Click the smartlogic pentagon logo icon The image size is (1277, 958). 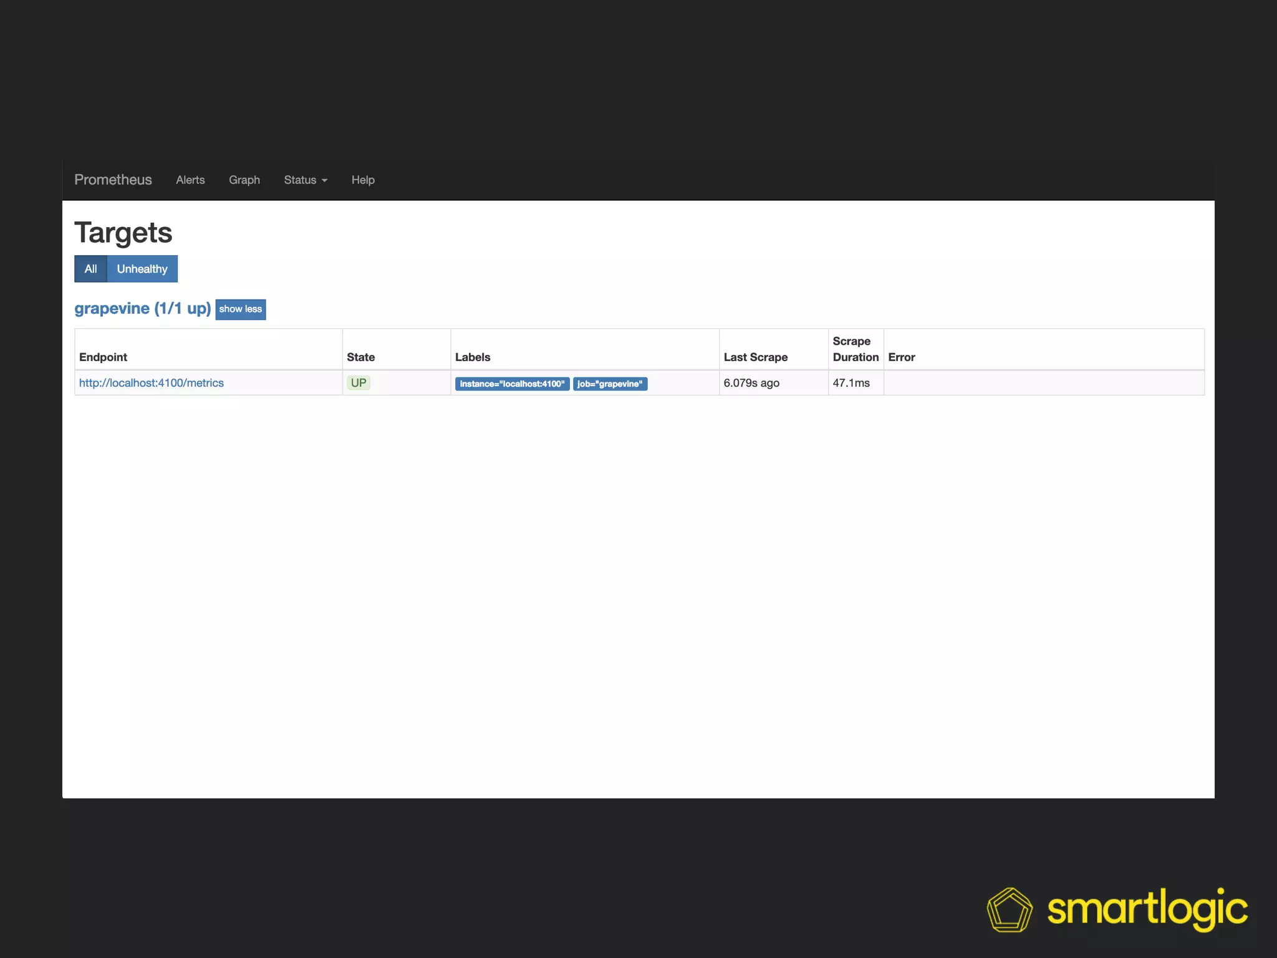pyautogui.click(x=1009, y=910)
